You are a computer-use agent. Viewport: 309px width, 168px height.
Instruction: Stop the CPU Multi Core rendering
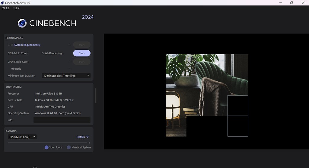[x=82, y=53]
